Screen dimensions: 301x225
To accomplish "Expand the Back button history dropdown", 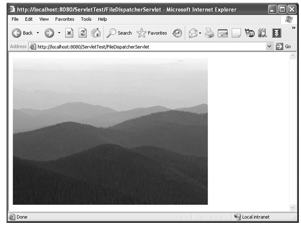I will click(38, 33).
